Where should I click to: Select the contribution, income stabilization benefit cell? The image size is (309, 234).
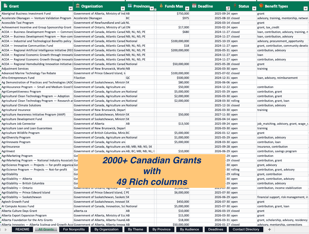283,188
